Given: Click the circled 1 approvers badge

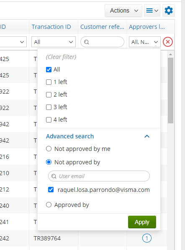Looking at the screenshot, I should tap(146, 238).
